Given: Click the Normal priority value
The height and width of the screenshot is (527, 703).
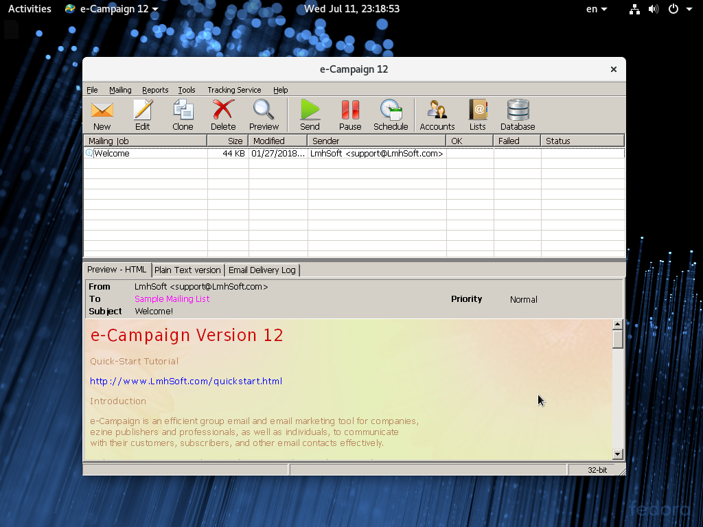Looking at the screenshot, I should point(523,299).
